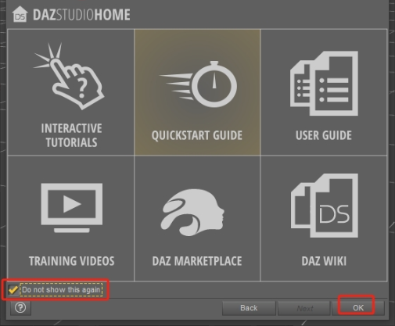
Task: Go back with the Back button
Action: (249, 308)
